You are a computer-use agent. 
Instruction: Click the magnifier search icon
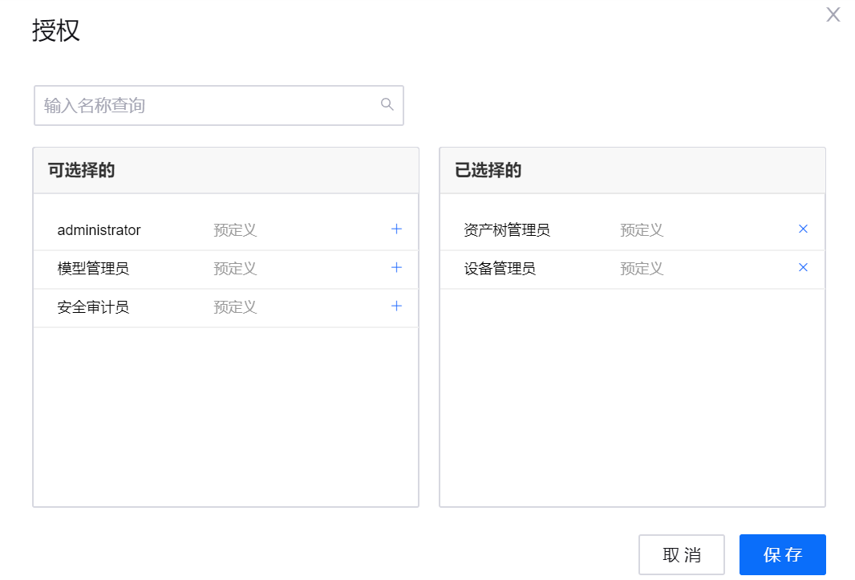click(x=387, y=104)
